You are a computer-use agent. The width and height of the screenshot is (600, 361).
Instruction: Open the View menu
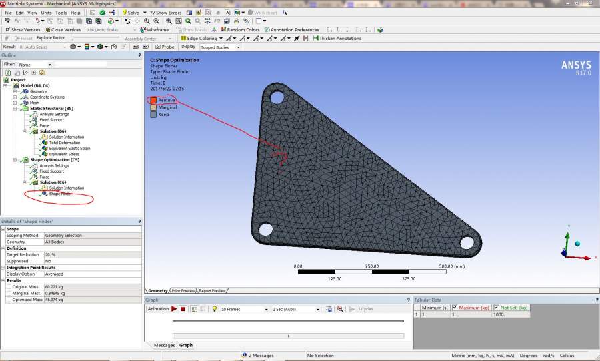tap(33, 13)
